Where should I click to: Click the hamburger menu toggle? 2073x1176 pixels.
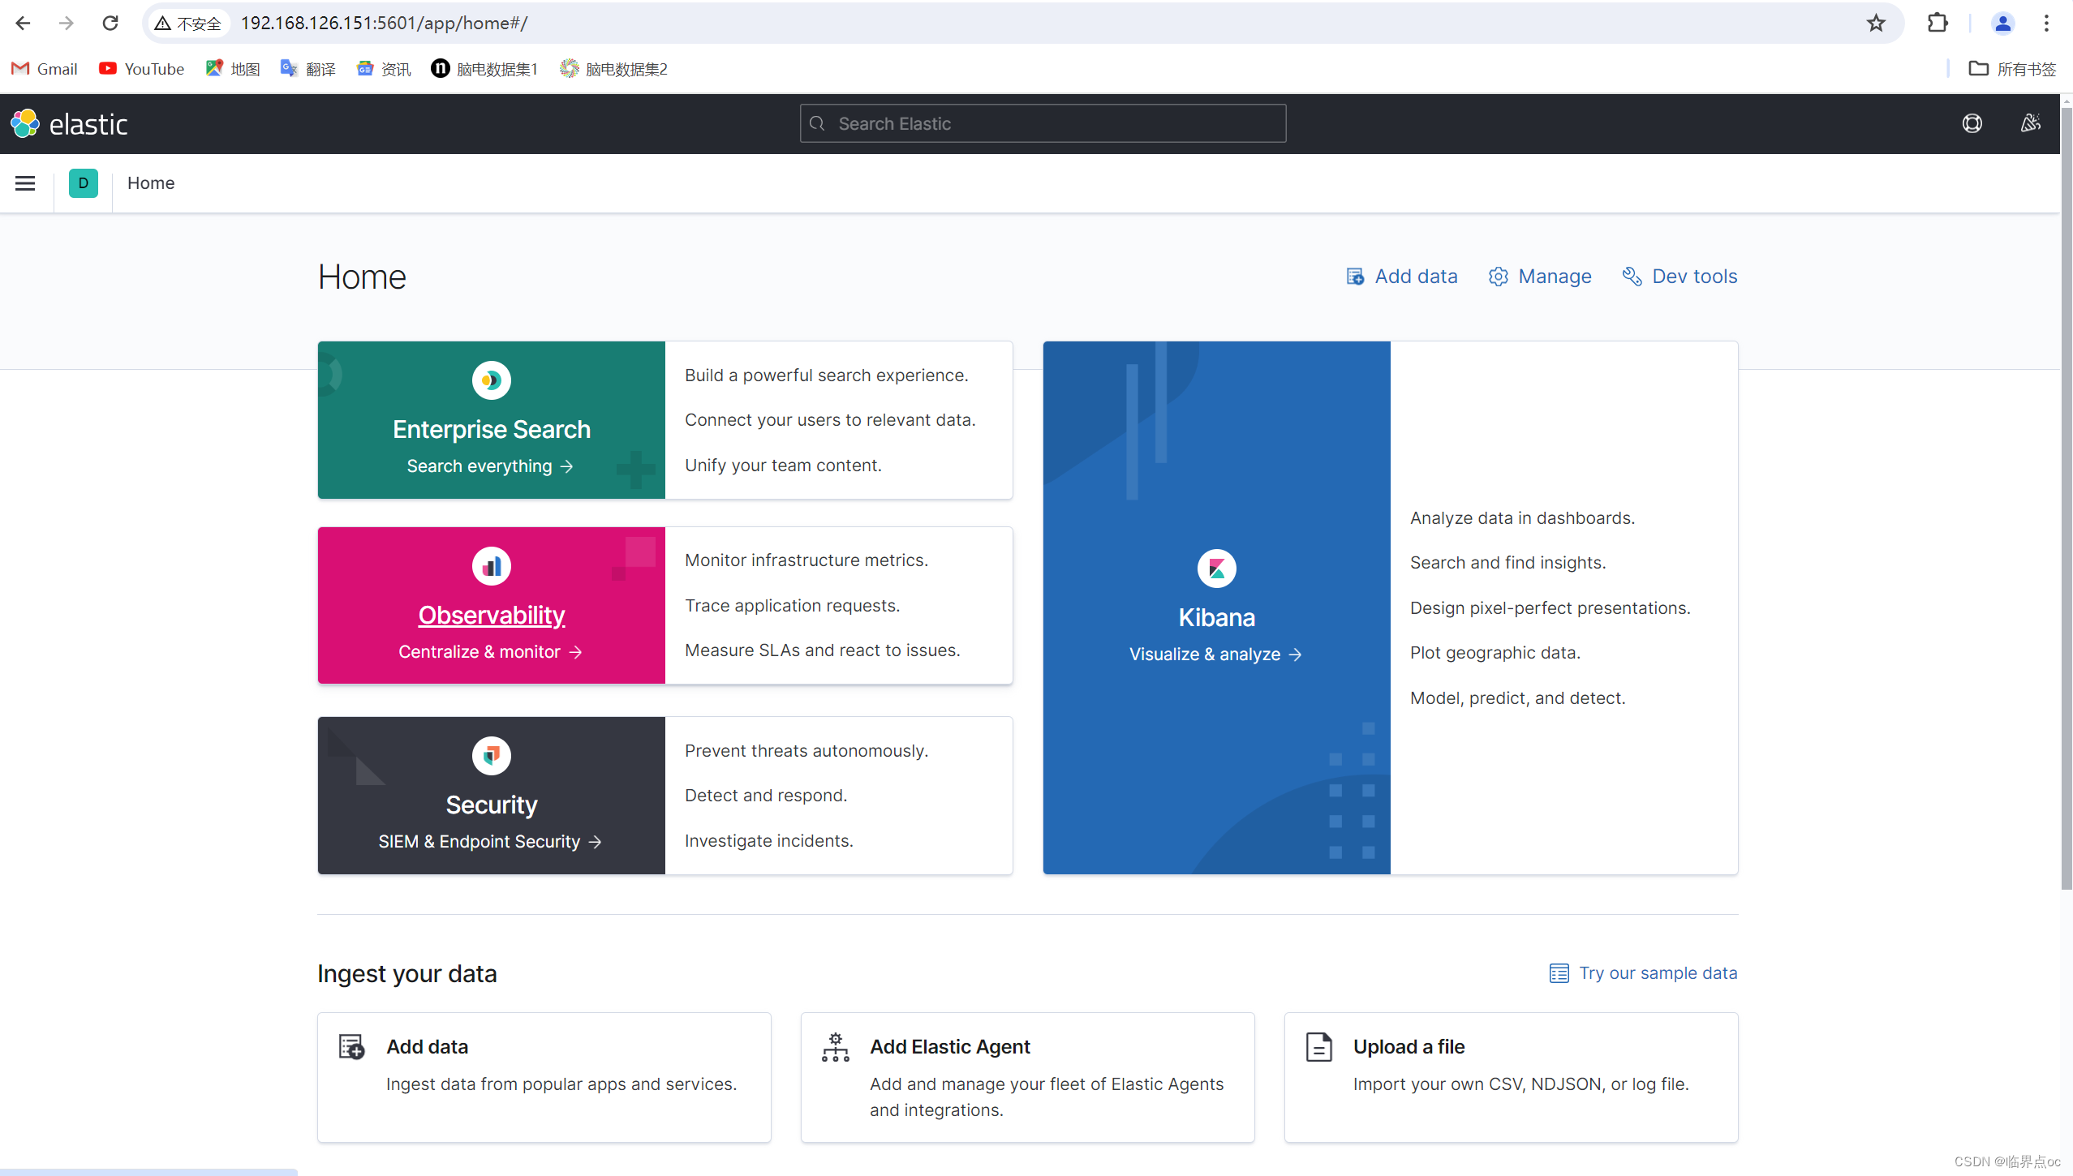pyautogui.click(x=26, y=182)
